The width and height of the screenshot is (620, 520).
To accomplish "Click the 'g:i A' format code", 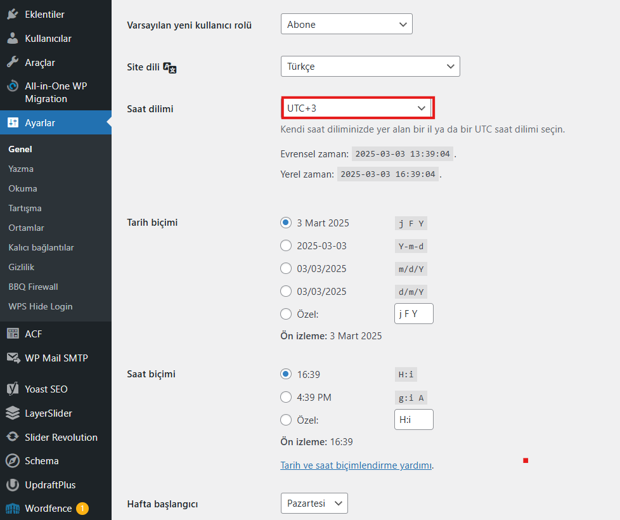I will [x=411, y=398].
